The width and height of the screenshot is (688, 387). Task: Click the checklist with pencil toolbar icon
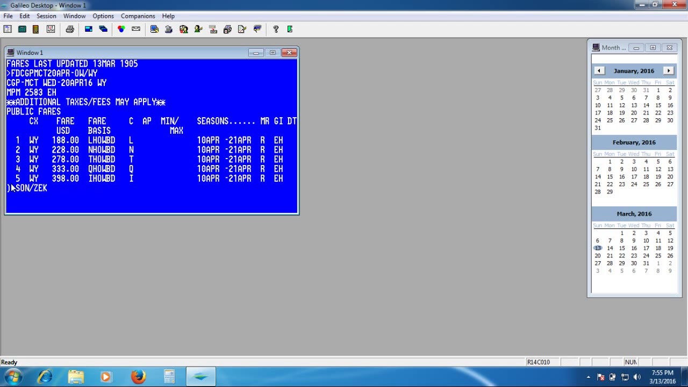pos(242,29)
